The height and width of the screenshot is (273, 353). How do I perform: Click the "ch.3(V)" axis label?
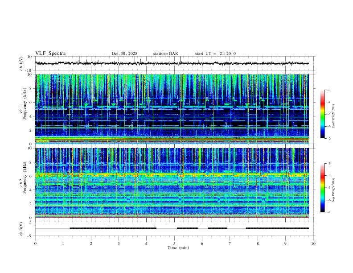22,229
